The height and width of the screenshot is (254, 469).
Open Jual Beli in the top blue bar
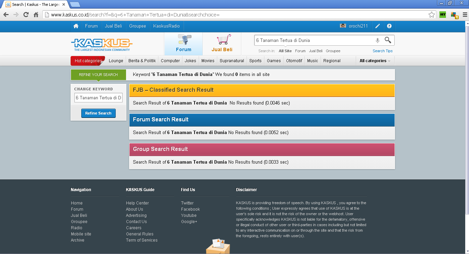pos(114,26)
